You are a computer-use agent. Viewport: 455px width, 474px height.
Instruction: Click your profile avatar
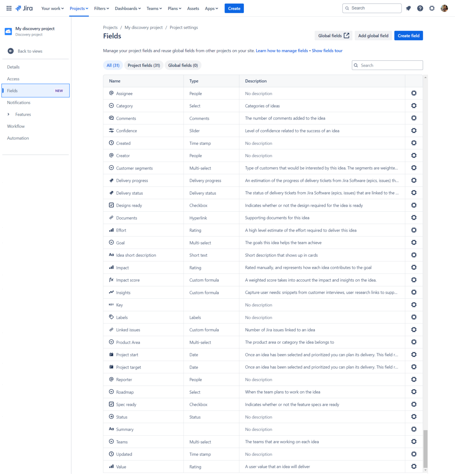[444, 8]
